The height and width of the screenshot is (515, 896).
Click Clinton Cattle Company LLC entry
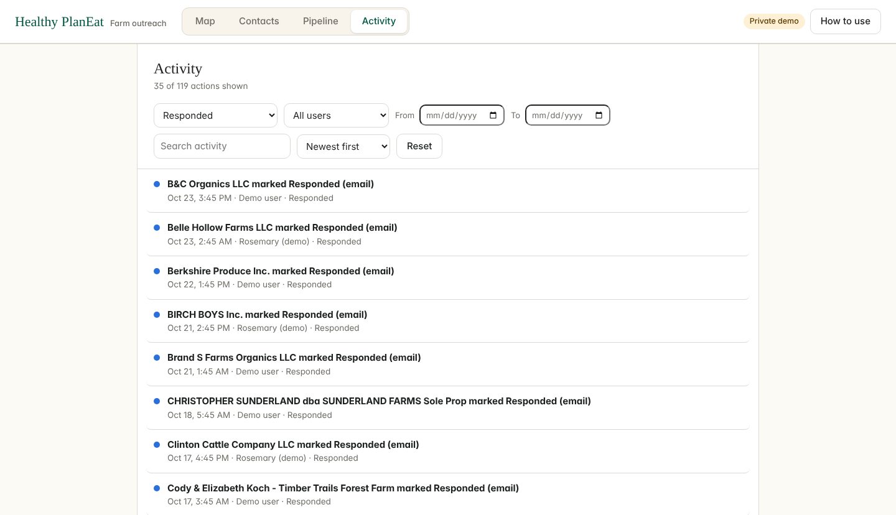[448, 452]
